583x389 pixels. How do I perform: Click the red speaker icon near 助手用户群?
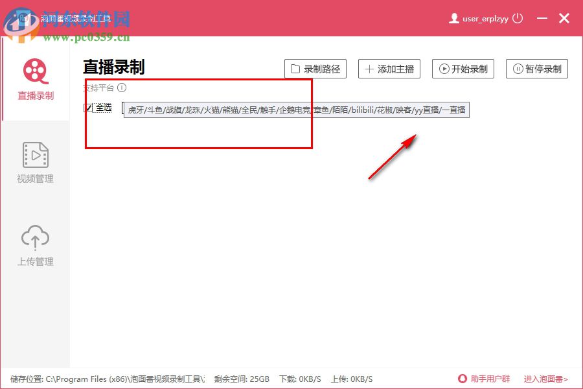point(462,379)
